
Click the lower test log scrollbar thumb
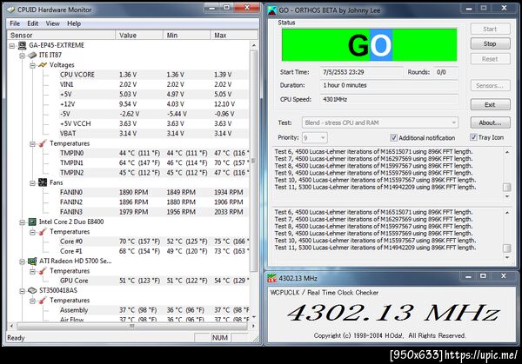[506, 248]
